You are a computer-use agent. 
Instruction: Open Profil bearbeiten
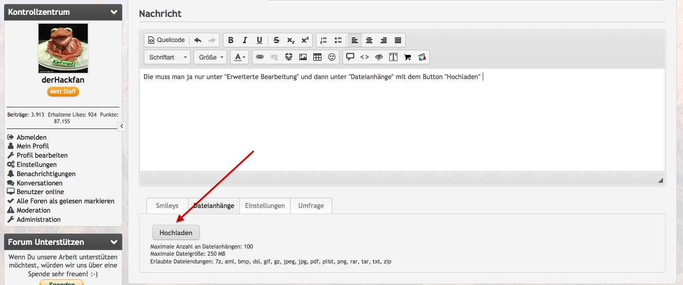coord(42,155)
